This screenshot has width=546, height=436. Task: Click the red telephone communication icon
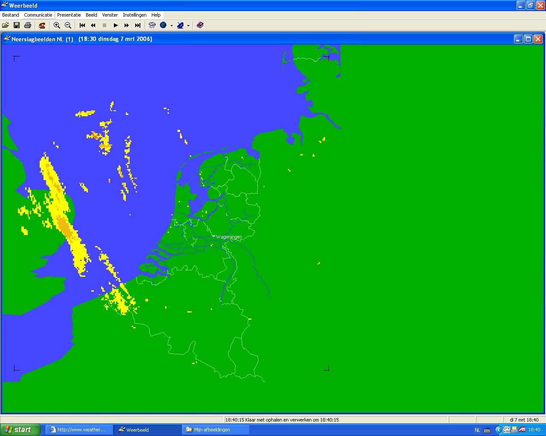42,26
